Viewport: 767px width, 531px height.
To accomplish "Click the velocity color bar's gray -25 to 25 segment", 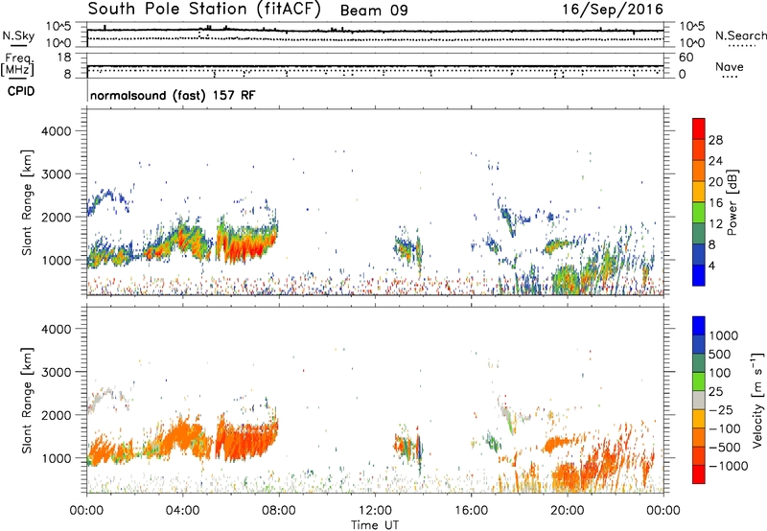I will pos(699,401).
